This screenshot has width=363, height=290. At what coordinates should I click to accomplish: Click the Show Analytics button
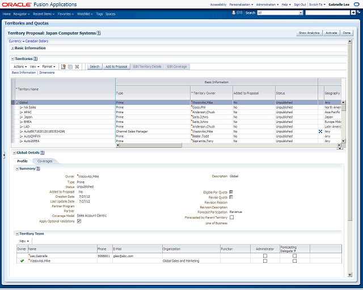[309, 33]
